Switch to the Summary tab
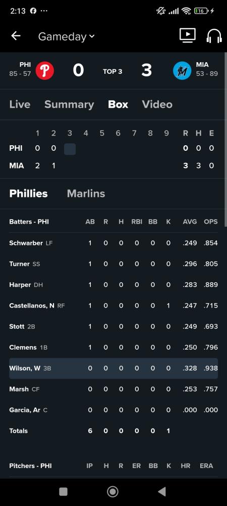Viewport: 227px width, 506px height. pos(69,104)
